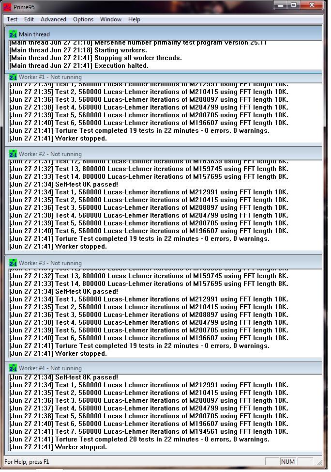The height and width of the screenshot is (472, 331).
Task: Click Worker #3 Test 5 M200705 line
Action: click(x=149, y=330)
